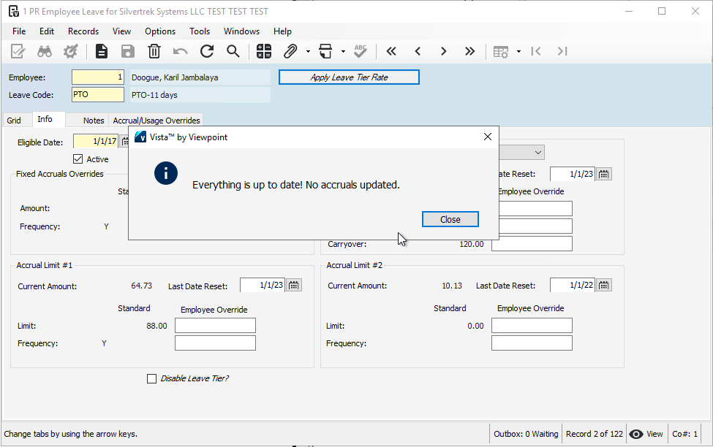Open calendar for Accrual Limit #2 reset date

click(603, 286)
